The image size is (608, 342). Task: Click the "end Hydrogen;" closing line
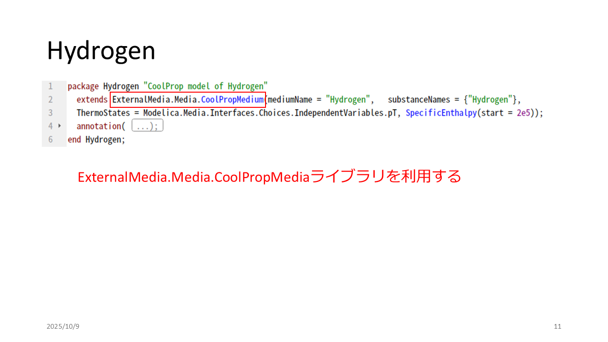tap(96, 140)
